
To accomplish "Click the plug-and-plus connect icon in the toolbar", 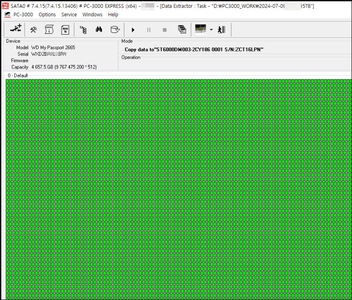I will click(x=15, y=29).
